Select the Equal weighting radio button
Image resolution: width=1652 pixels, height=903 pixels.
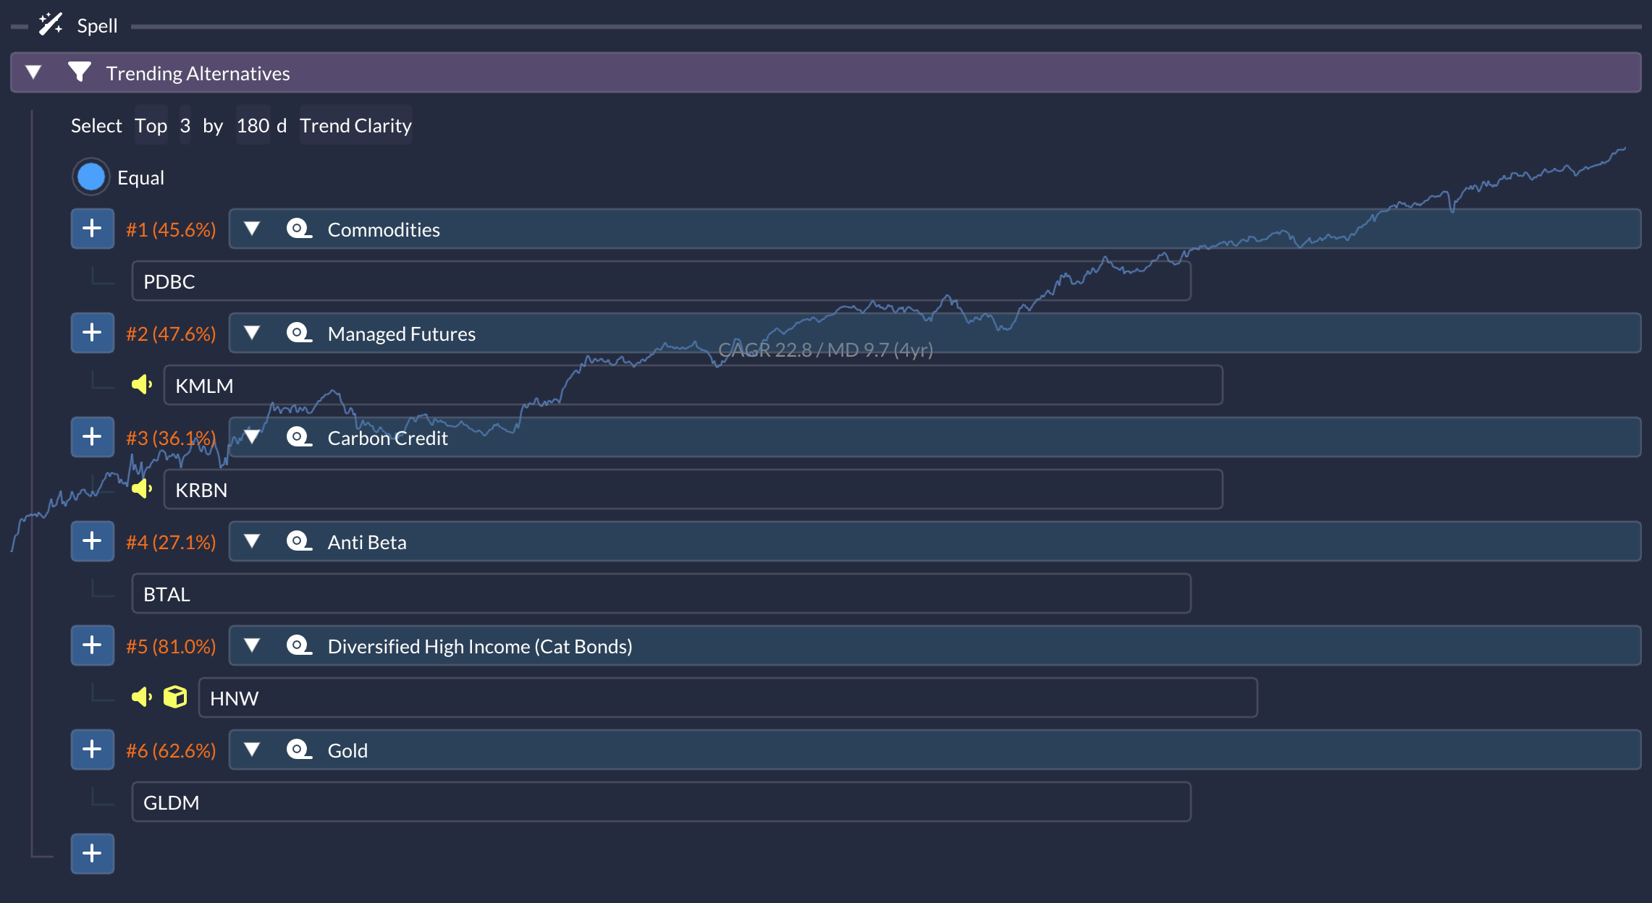click(x=91, y=177)
